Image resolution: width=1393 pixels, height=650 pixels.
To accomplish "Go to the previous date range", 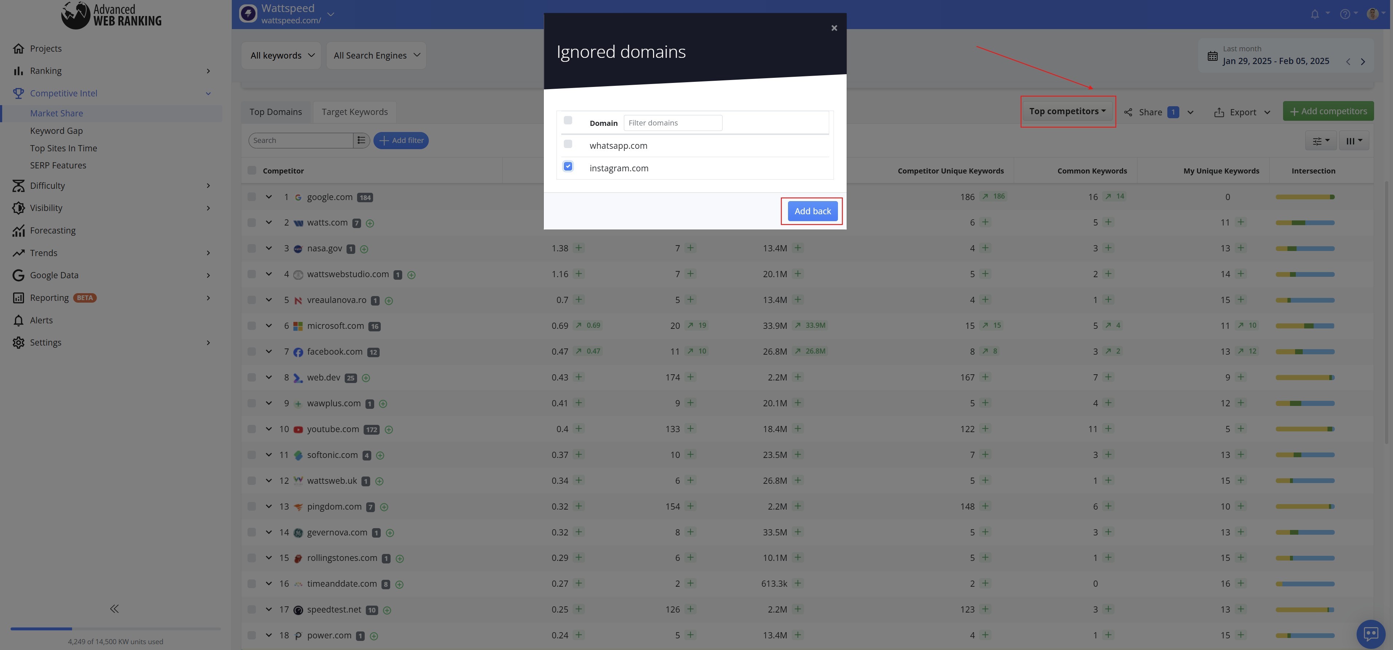I will (1348, 61).
